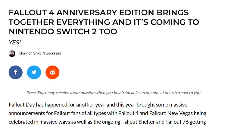Screen dimensions: 234x131
Task: Share the article on Twitter
Action: pos(34,72)
